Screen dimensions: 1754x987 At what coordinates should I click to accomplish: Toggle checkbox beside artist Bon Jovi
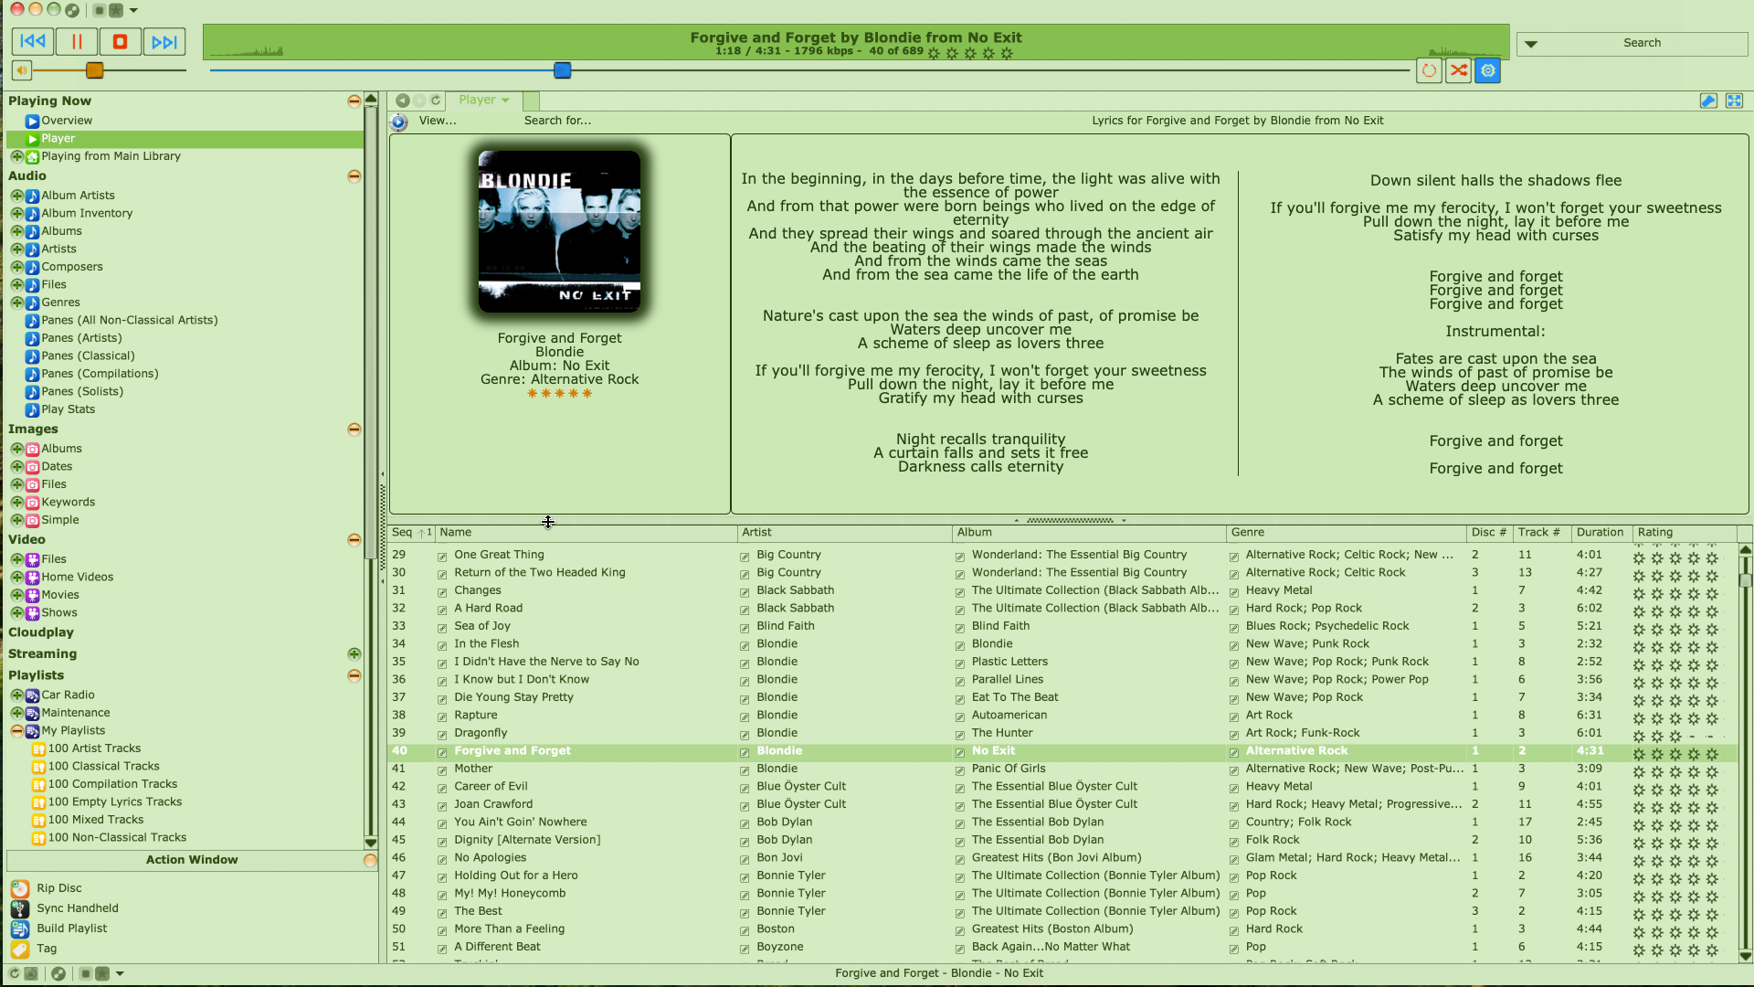(x=745, y=859)
